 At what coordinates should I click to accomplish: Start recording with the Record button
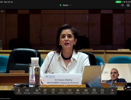click(78, 91)
